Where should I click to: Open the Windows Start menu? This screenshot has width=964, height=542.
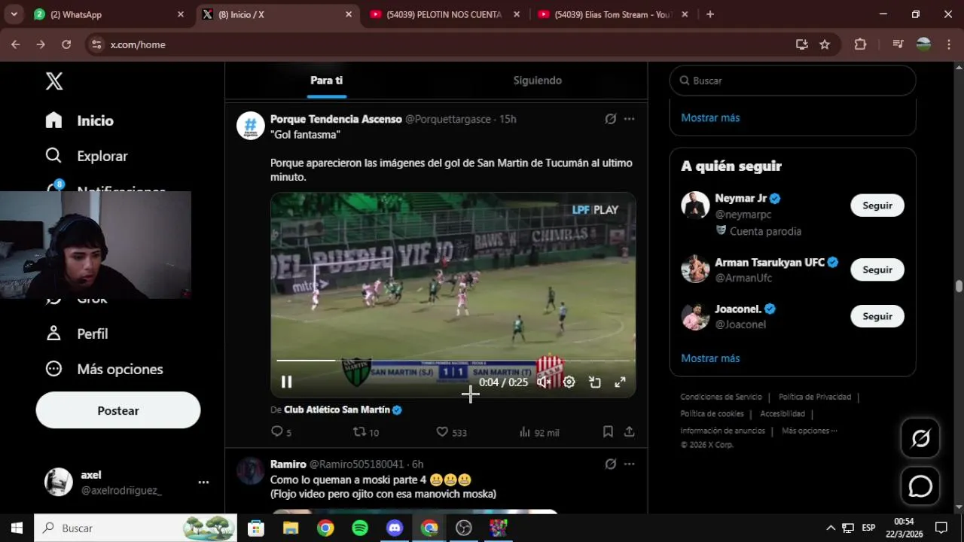[x=17, y=528]
